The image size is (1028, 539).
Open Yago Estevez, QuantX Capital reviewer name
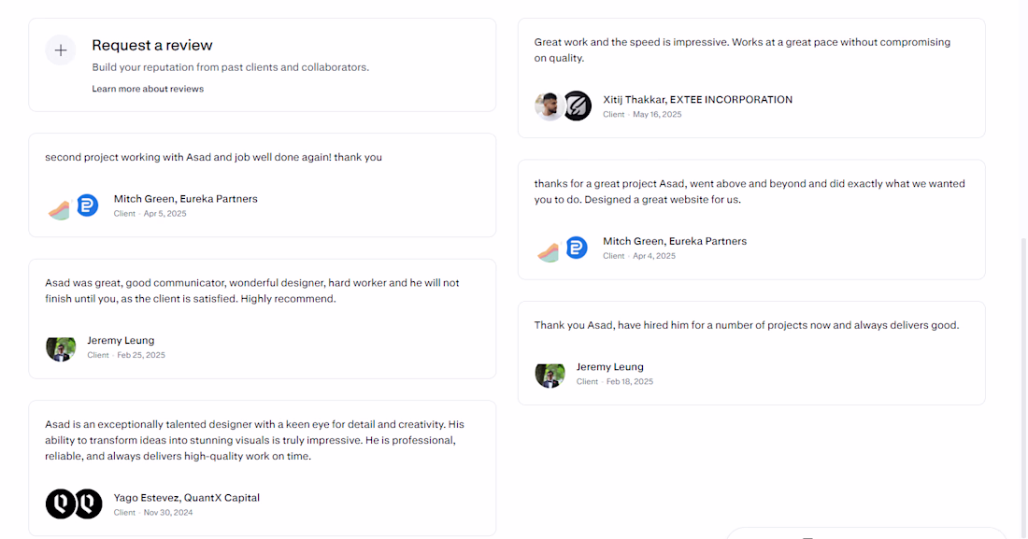click(x=187, y=498)
